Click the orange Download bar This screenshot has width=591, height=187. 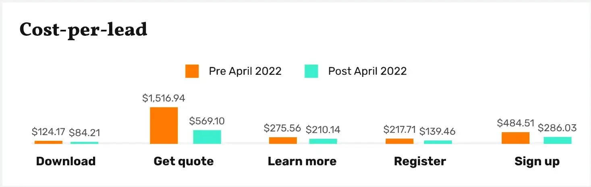[48, 142]
